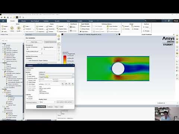Screen dimensions: 179x134
Task: Click Help button in Contours dialog
Action: (62, 107)
